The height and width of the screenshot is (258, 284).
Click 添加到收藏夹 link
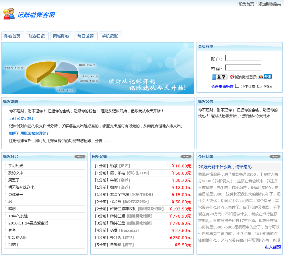269,4
